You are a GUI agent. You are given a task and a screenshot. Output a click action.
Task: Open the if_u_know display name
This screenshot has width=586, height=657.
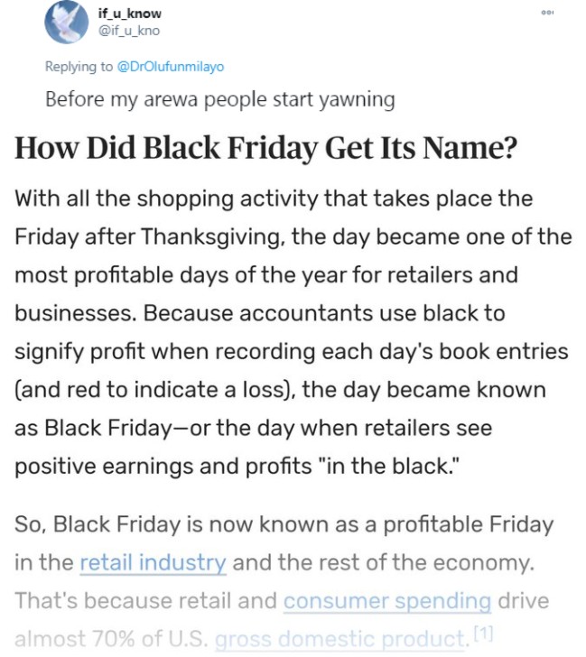tap(129, 14)
